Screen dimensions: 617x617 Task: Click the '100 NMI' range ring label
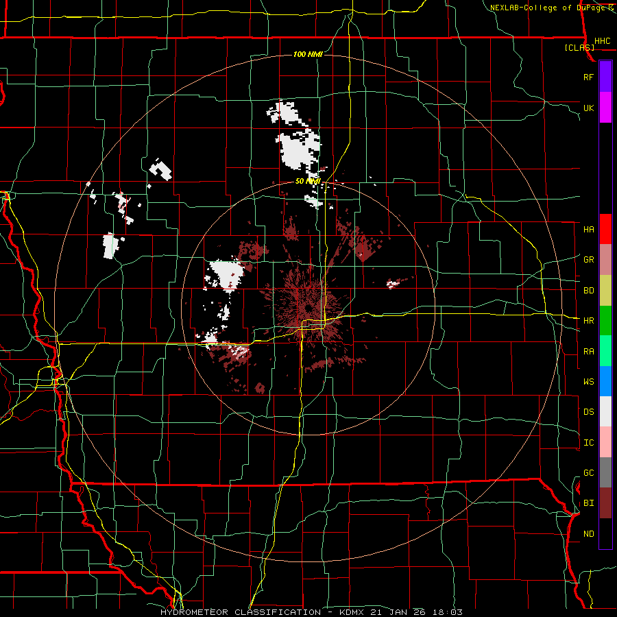[x=308, y=54]
